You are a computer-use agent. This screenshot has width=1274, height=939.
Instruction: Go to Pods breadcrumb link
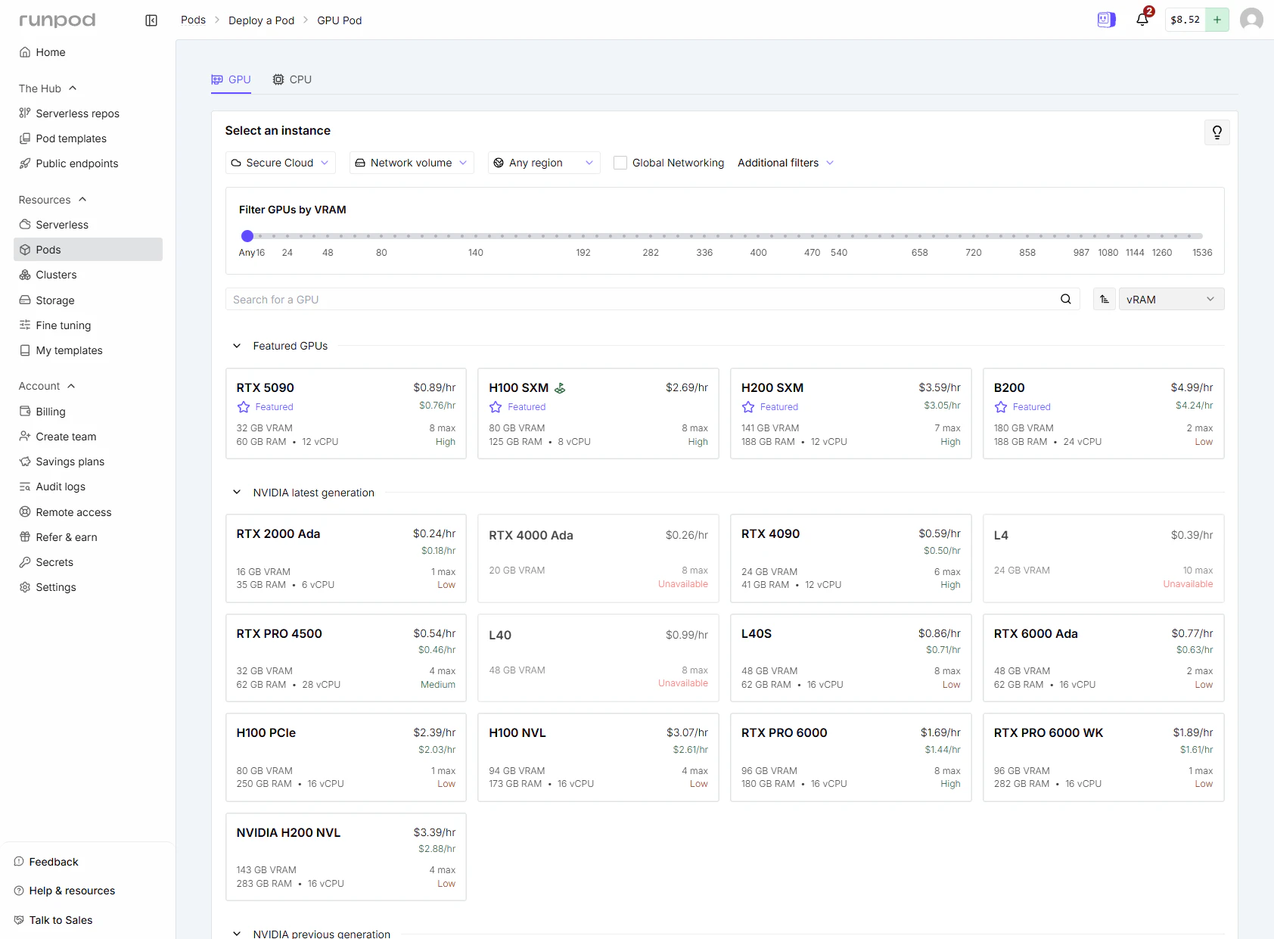tap(193, 20)
